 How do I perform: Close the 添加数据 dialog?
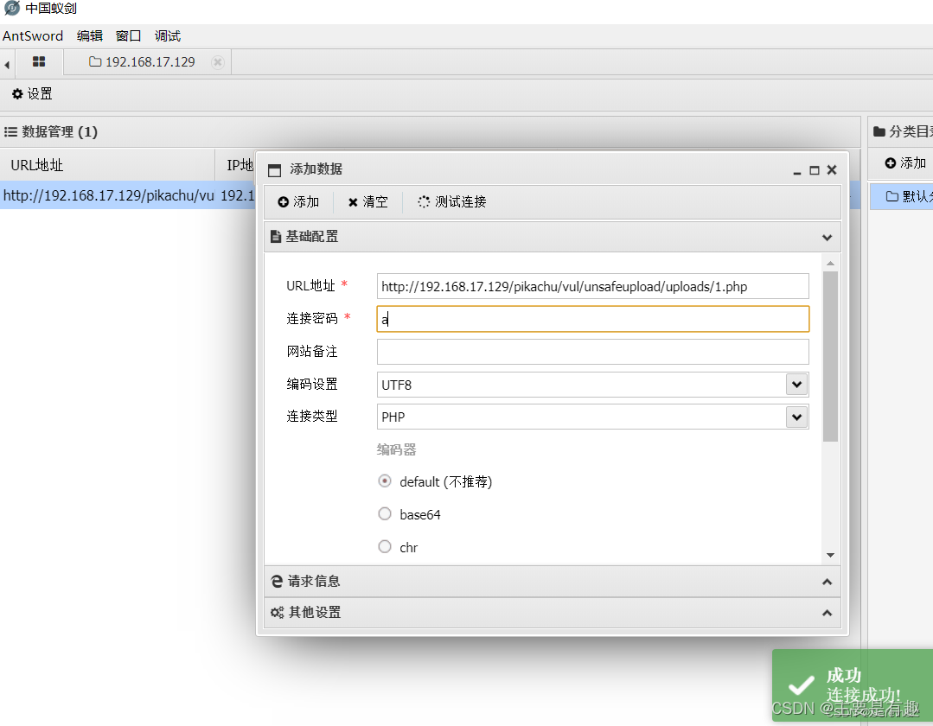[832, 170]
